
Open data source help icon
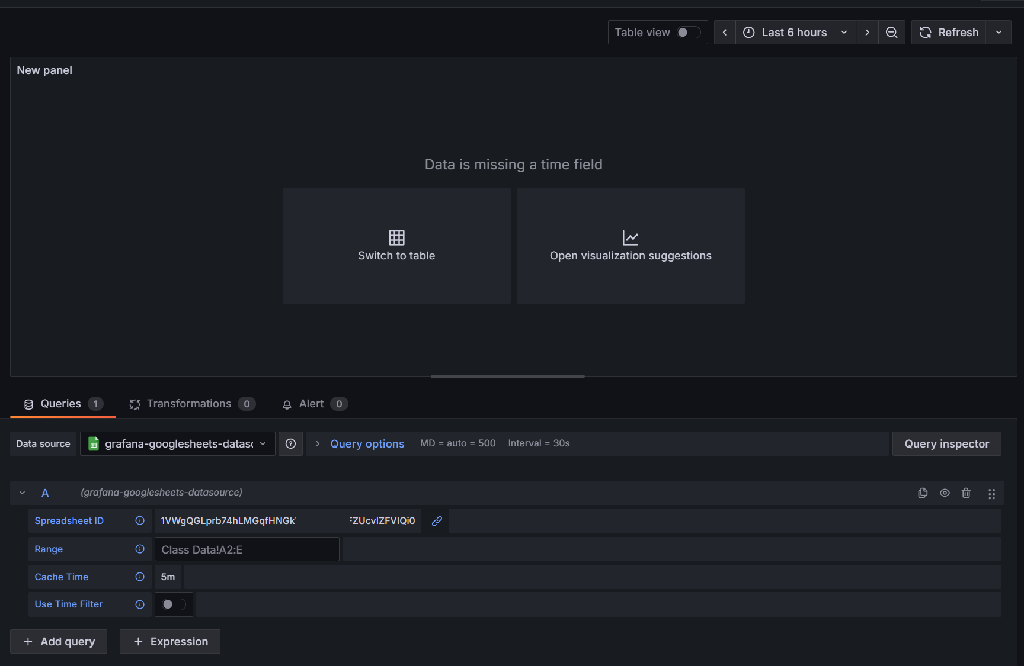(x=290, y=444)
